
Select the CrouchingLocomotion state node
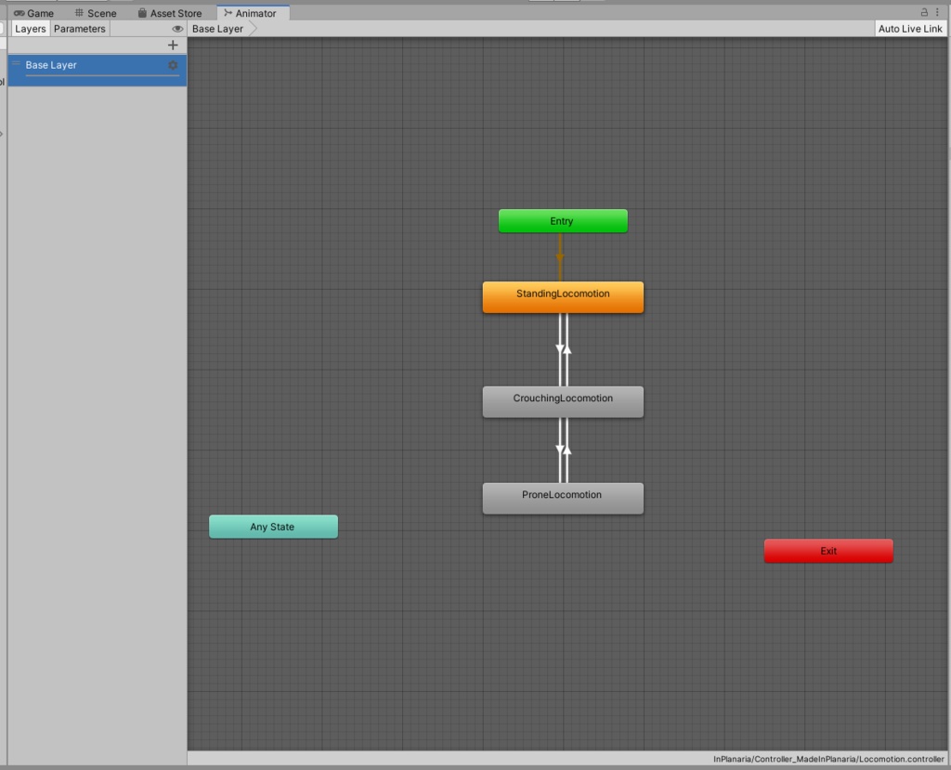pos(562,400)
